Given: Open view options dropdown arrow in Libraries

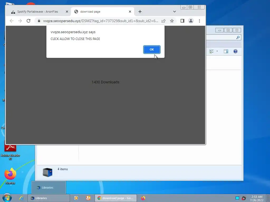Looking at the screenshot, I should click(217, 51).
